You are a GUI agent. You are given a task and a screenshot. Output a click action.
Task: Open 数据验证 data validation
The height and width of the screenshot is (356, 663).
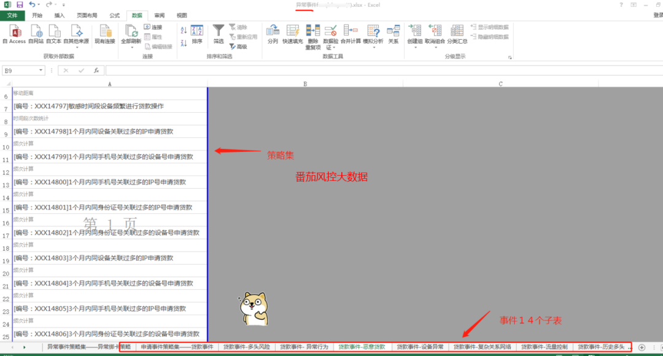331,37
